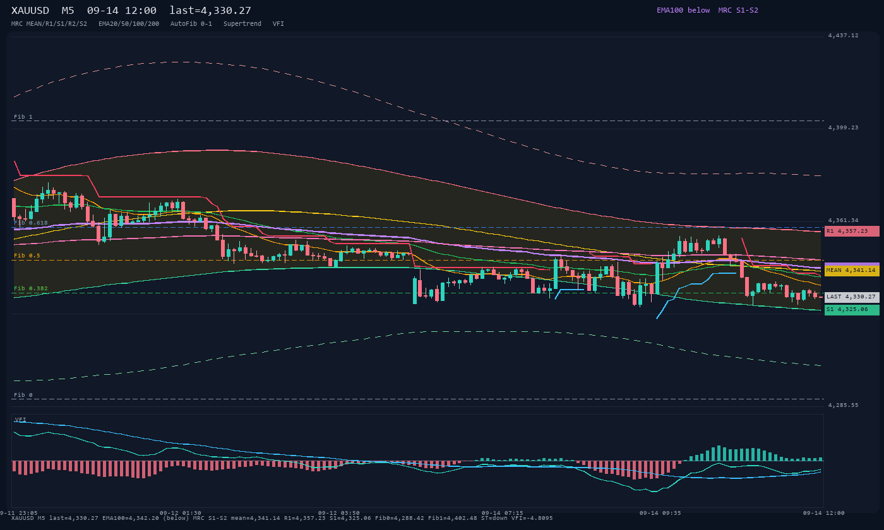
Task: Select the Fib 0 level label
Action: 23,395
